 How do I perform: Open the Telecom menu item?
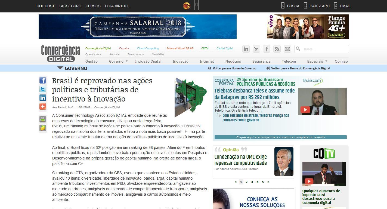click(x=289, y=61)
